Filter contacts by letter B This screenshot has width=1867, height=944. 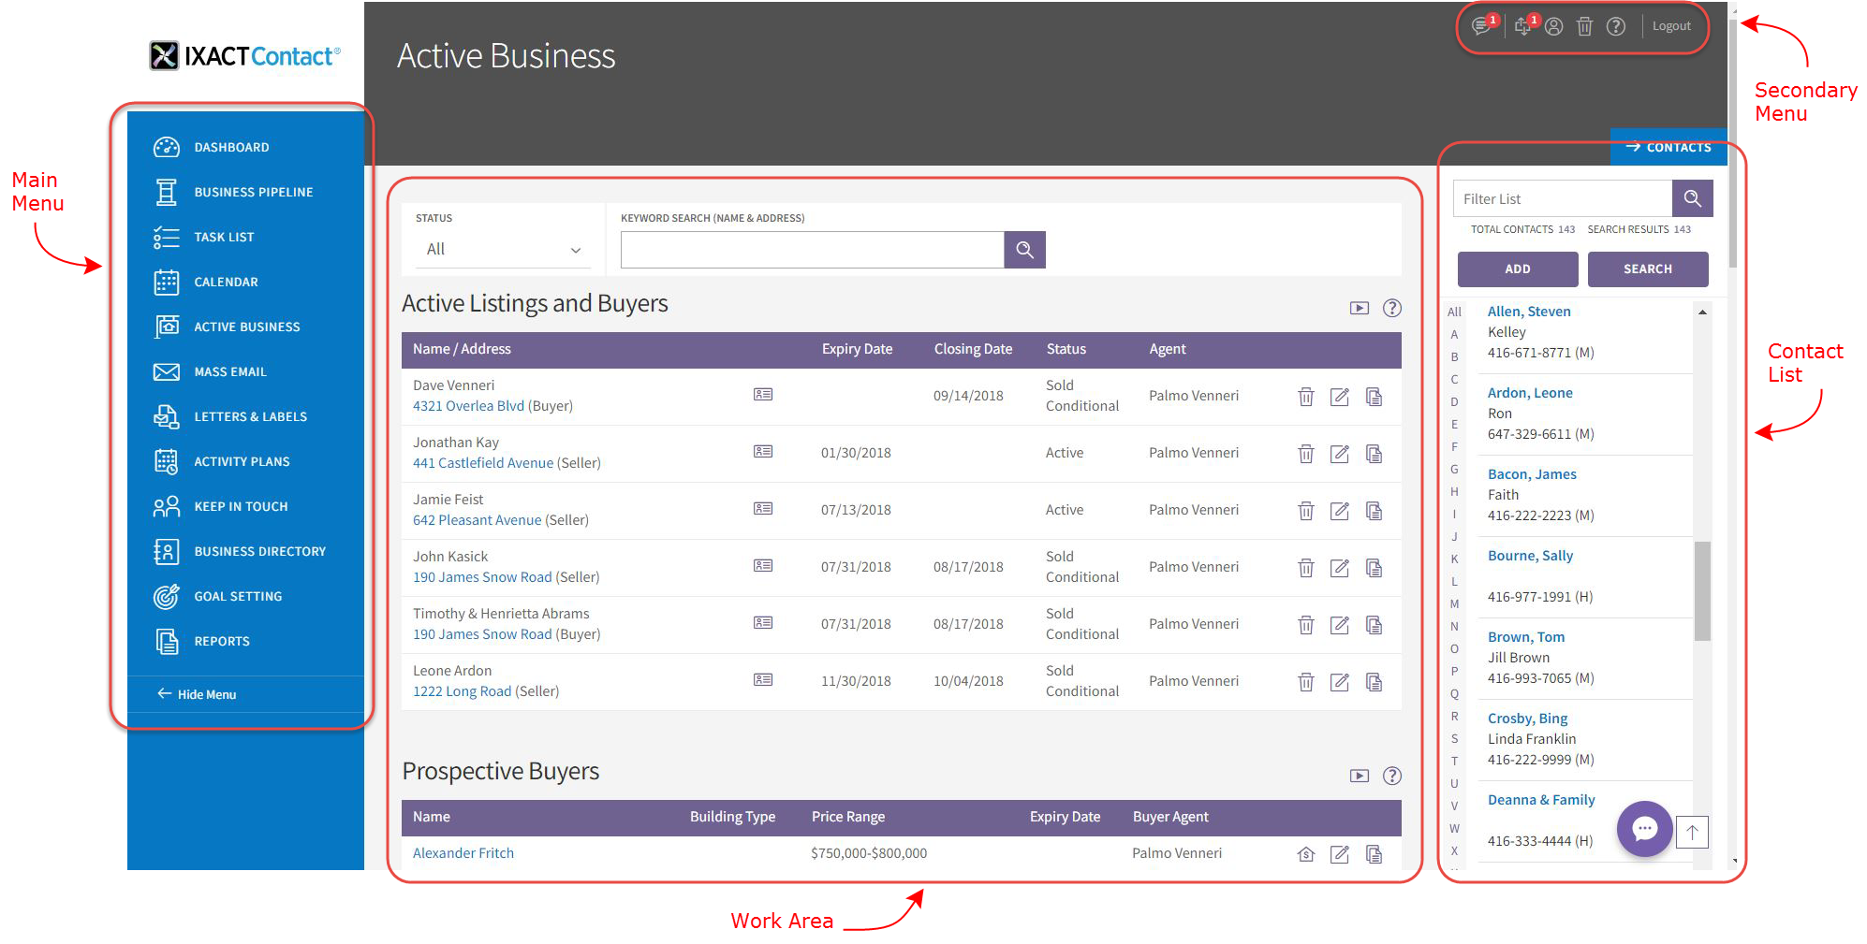[x=1454, y=356]
